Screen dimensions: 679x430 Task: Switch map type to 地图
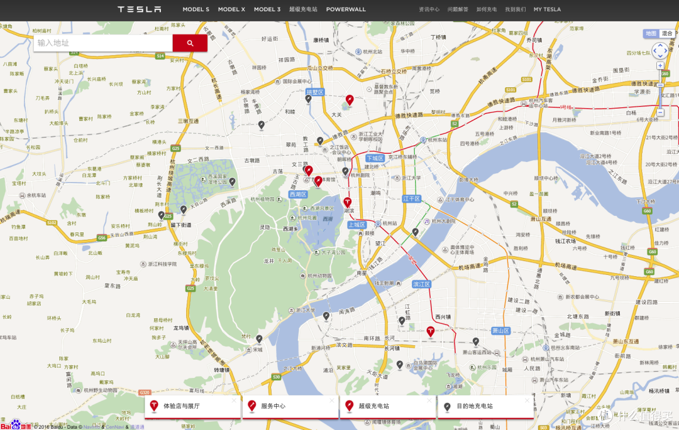click(651, 33)
